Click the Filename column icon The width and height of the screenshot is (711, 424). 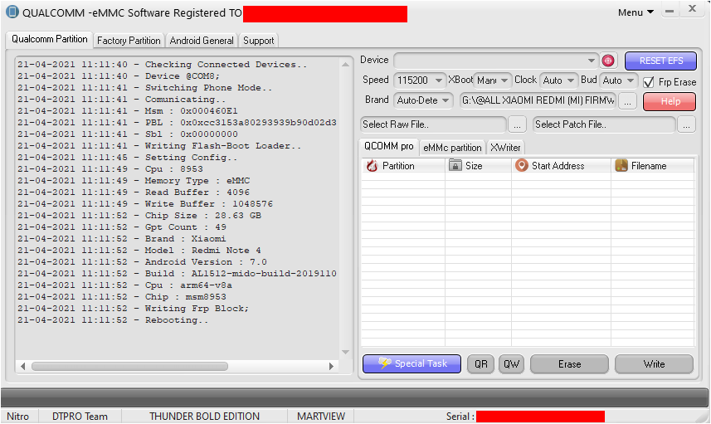621,165
